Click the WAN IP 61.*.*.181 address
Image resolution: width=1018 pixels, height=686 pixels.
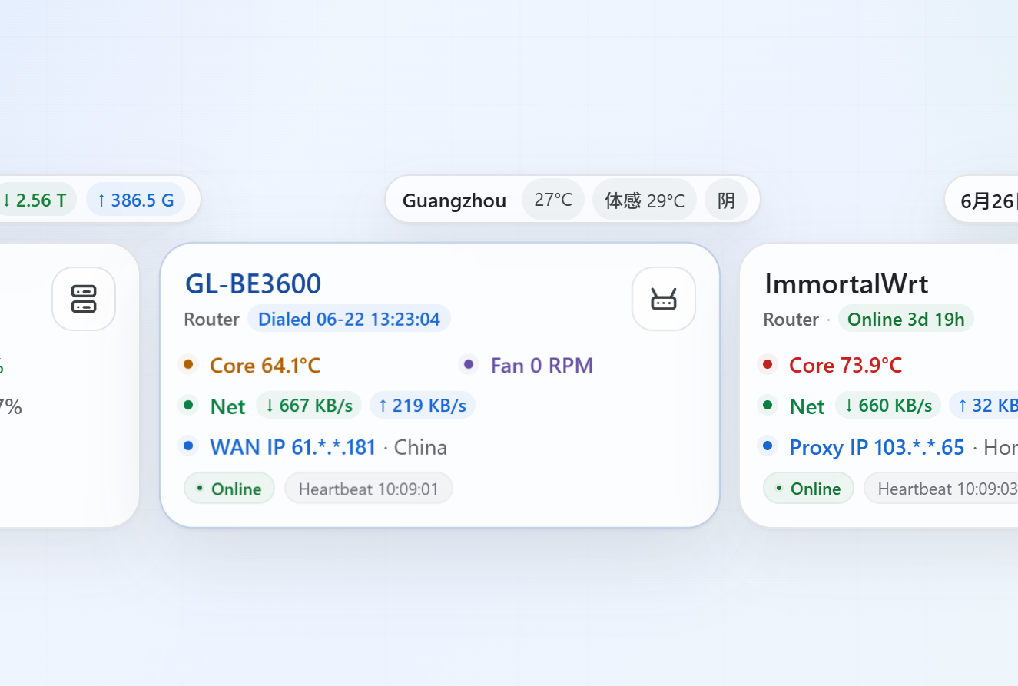click(x=293, y=447)
